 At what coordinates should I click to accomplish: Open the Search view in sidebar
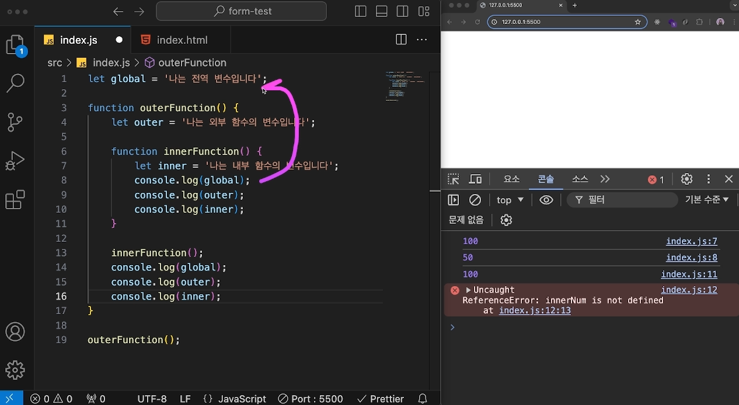[15, 83]
